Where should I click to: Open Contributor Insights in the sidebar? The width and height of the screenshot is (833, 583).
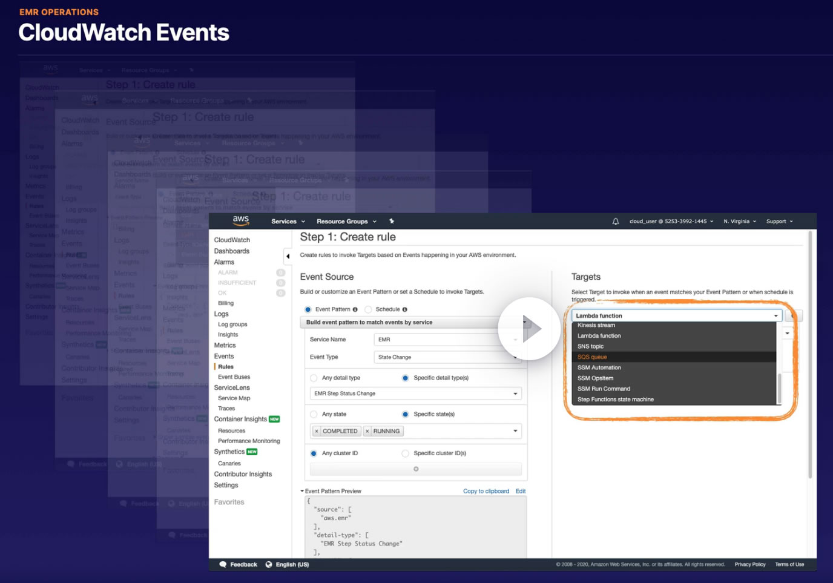pos(243,474)
